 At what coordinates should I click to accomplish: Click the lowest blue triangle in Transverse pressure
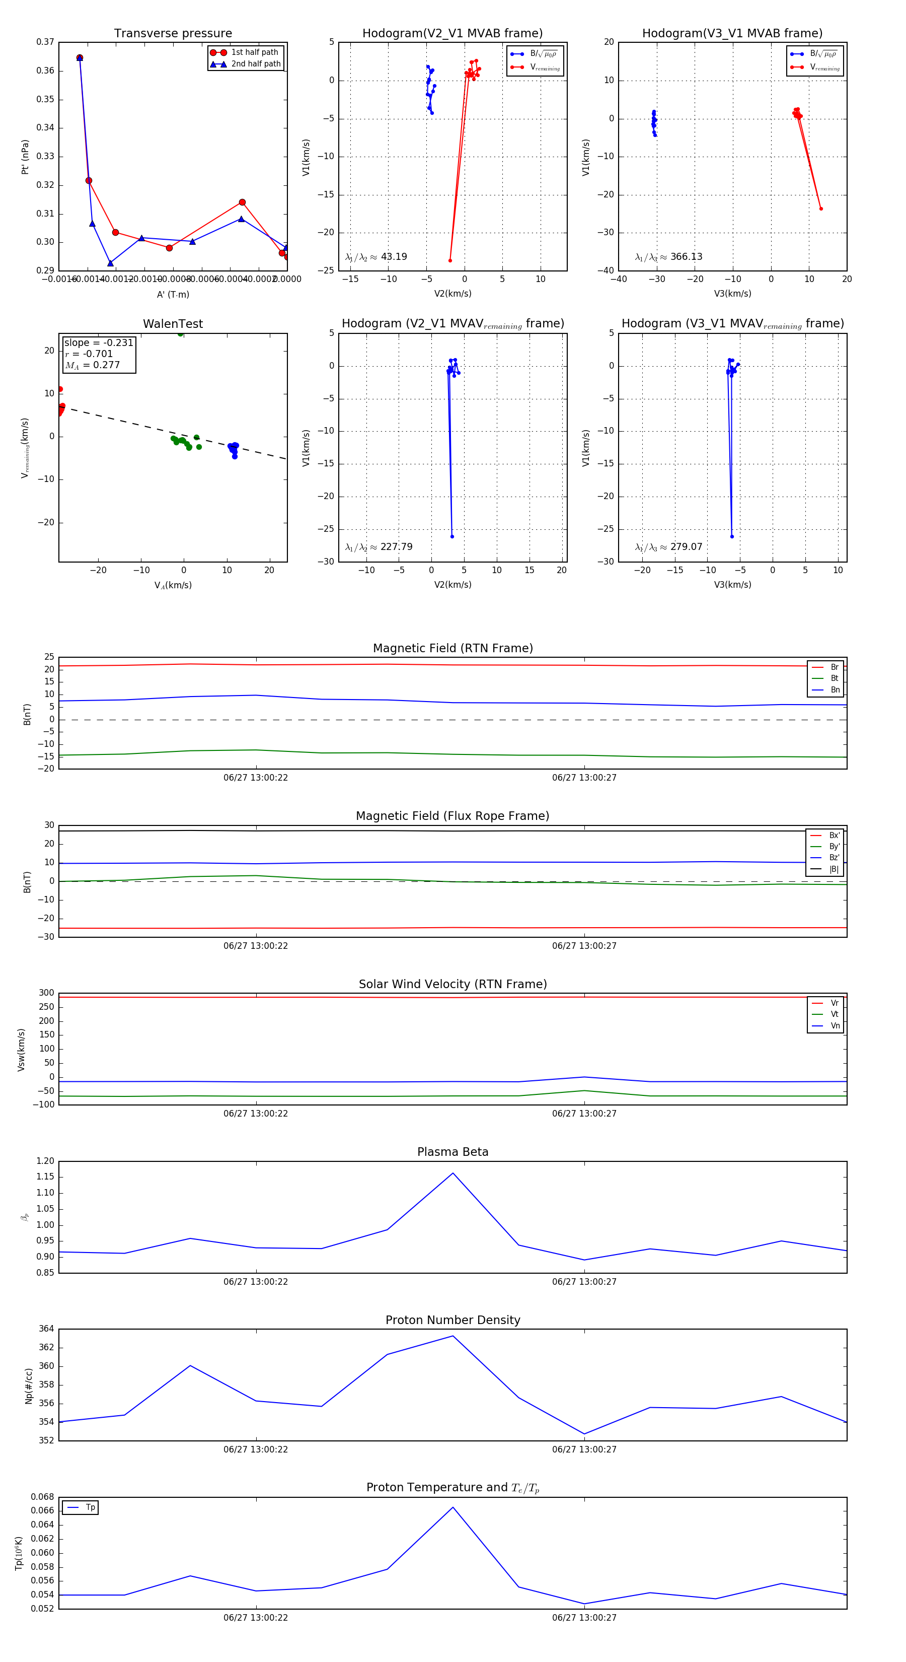tap(110, 263)
